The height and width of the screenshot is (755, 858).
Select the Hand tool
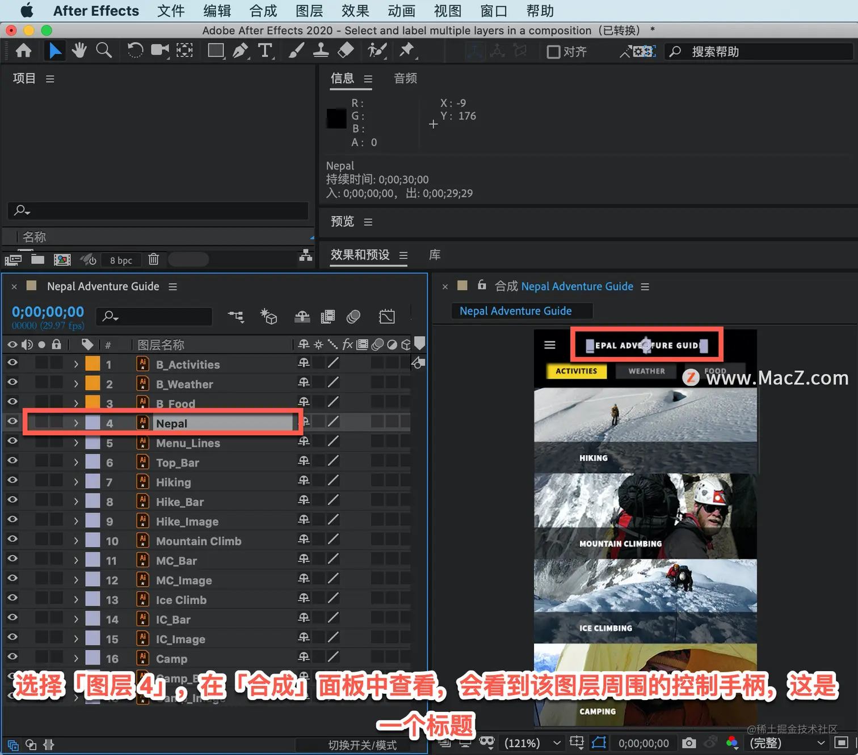coord(79,51)
